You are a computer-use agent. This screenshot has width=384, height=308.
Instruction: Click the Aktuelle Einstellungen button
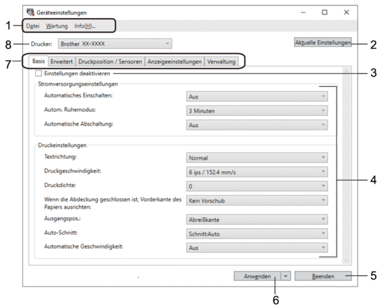tap(323, 42)
